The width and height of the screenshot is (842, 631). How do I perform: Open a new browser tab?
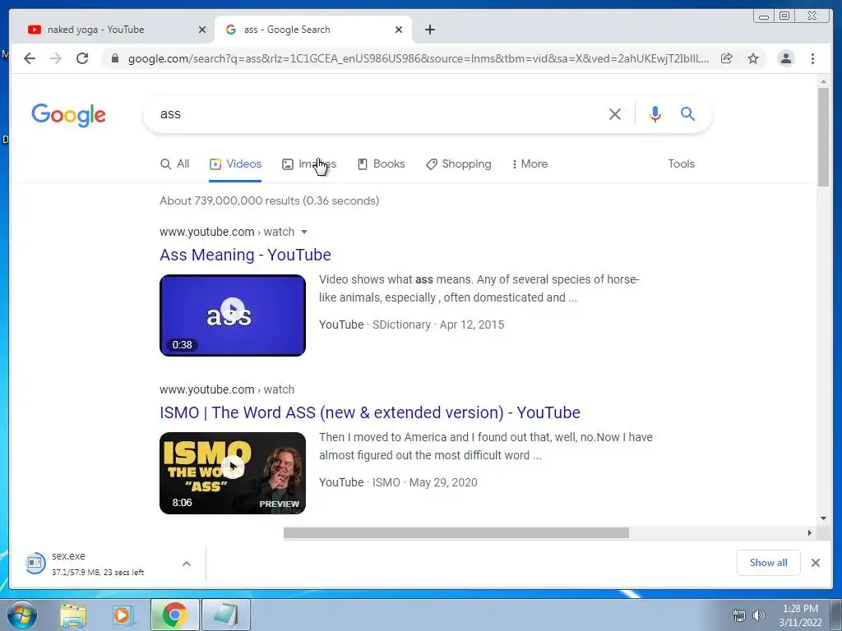[x=429, y=30]
